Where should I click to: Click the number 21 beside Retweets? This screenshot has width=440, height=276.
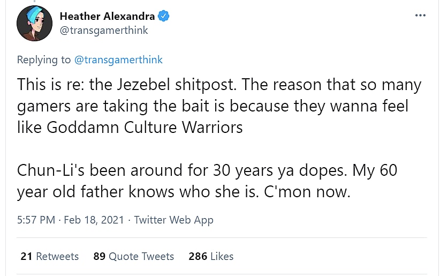[x=26, y=256]
